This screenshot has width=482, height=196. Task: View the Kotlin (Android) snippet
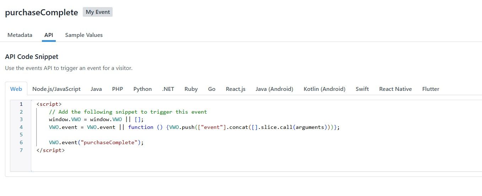[324, 89]
